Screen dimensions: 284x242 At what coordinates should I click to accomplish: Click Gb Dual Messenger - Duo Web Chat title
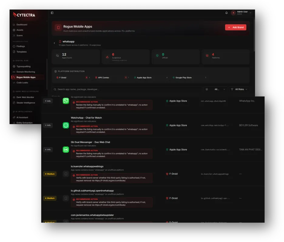pyautogui.click(x=90, y=142)
